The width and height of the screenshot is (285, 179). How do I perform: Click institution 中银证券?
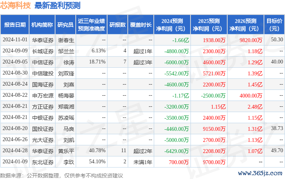point(43,118)
